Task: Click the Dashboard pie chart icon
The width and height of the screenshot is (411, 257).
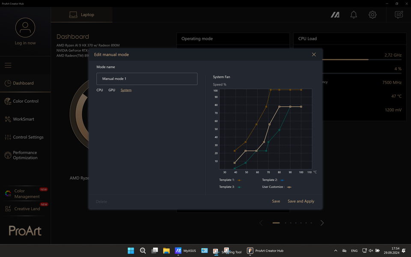Action: point(8,83)
